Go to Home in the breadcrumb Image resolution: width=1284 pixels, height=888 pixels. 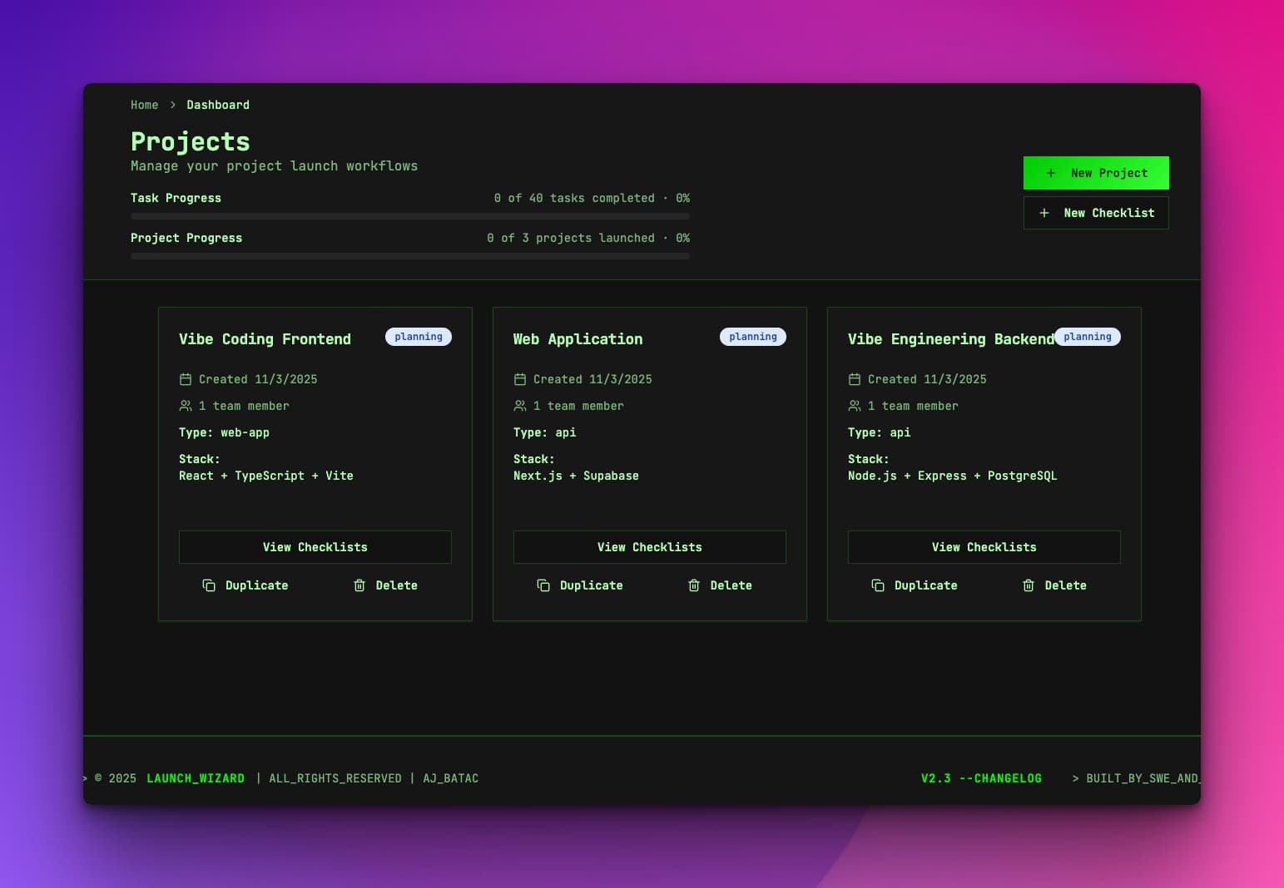(x=145, y=105)
